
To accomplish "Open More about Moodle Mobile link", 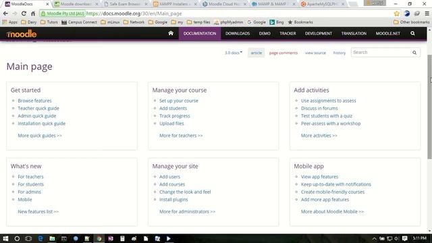I will pos(332,211).
